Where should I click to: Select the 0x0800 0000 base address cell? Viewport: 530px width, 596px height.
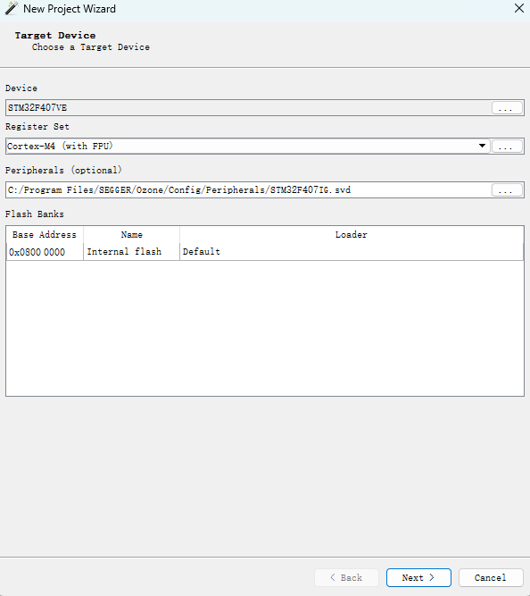45,252
